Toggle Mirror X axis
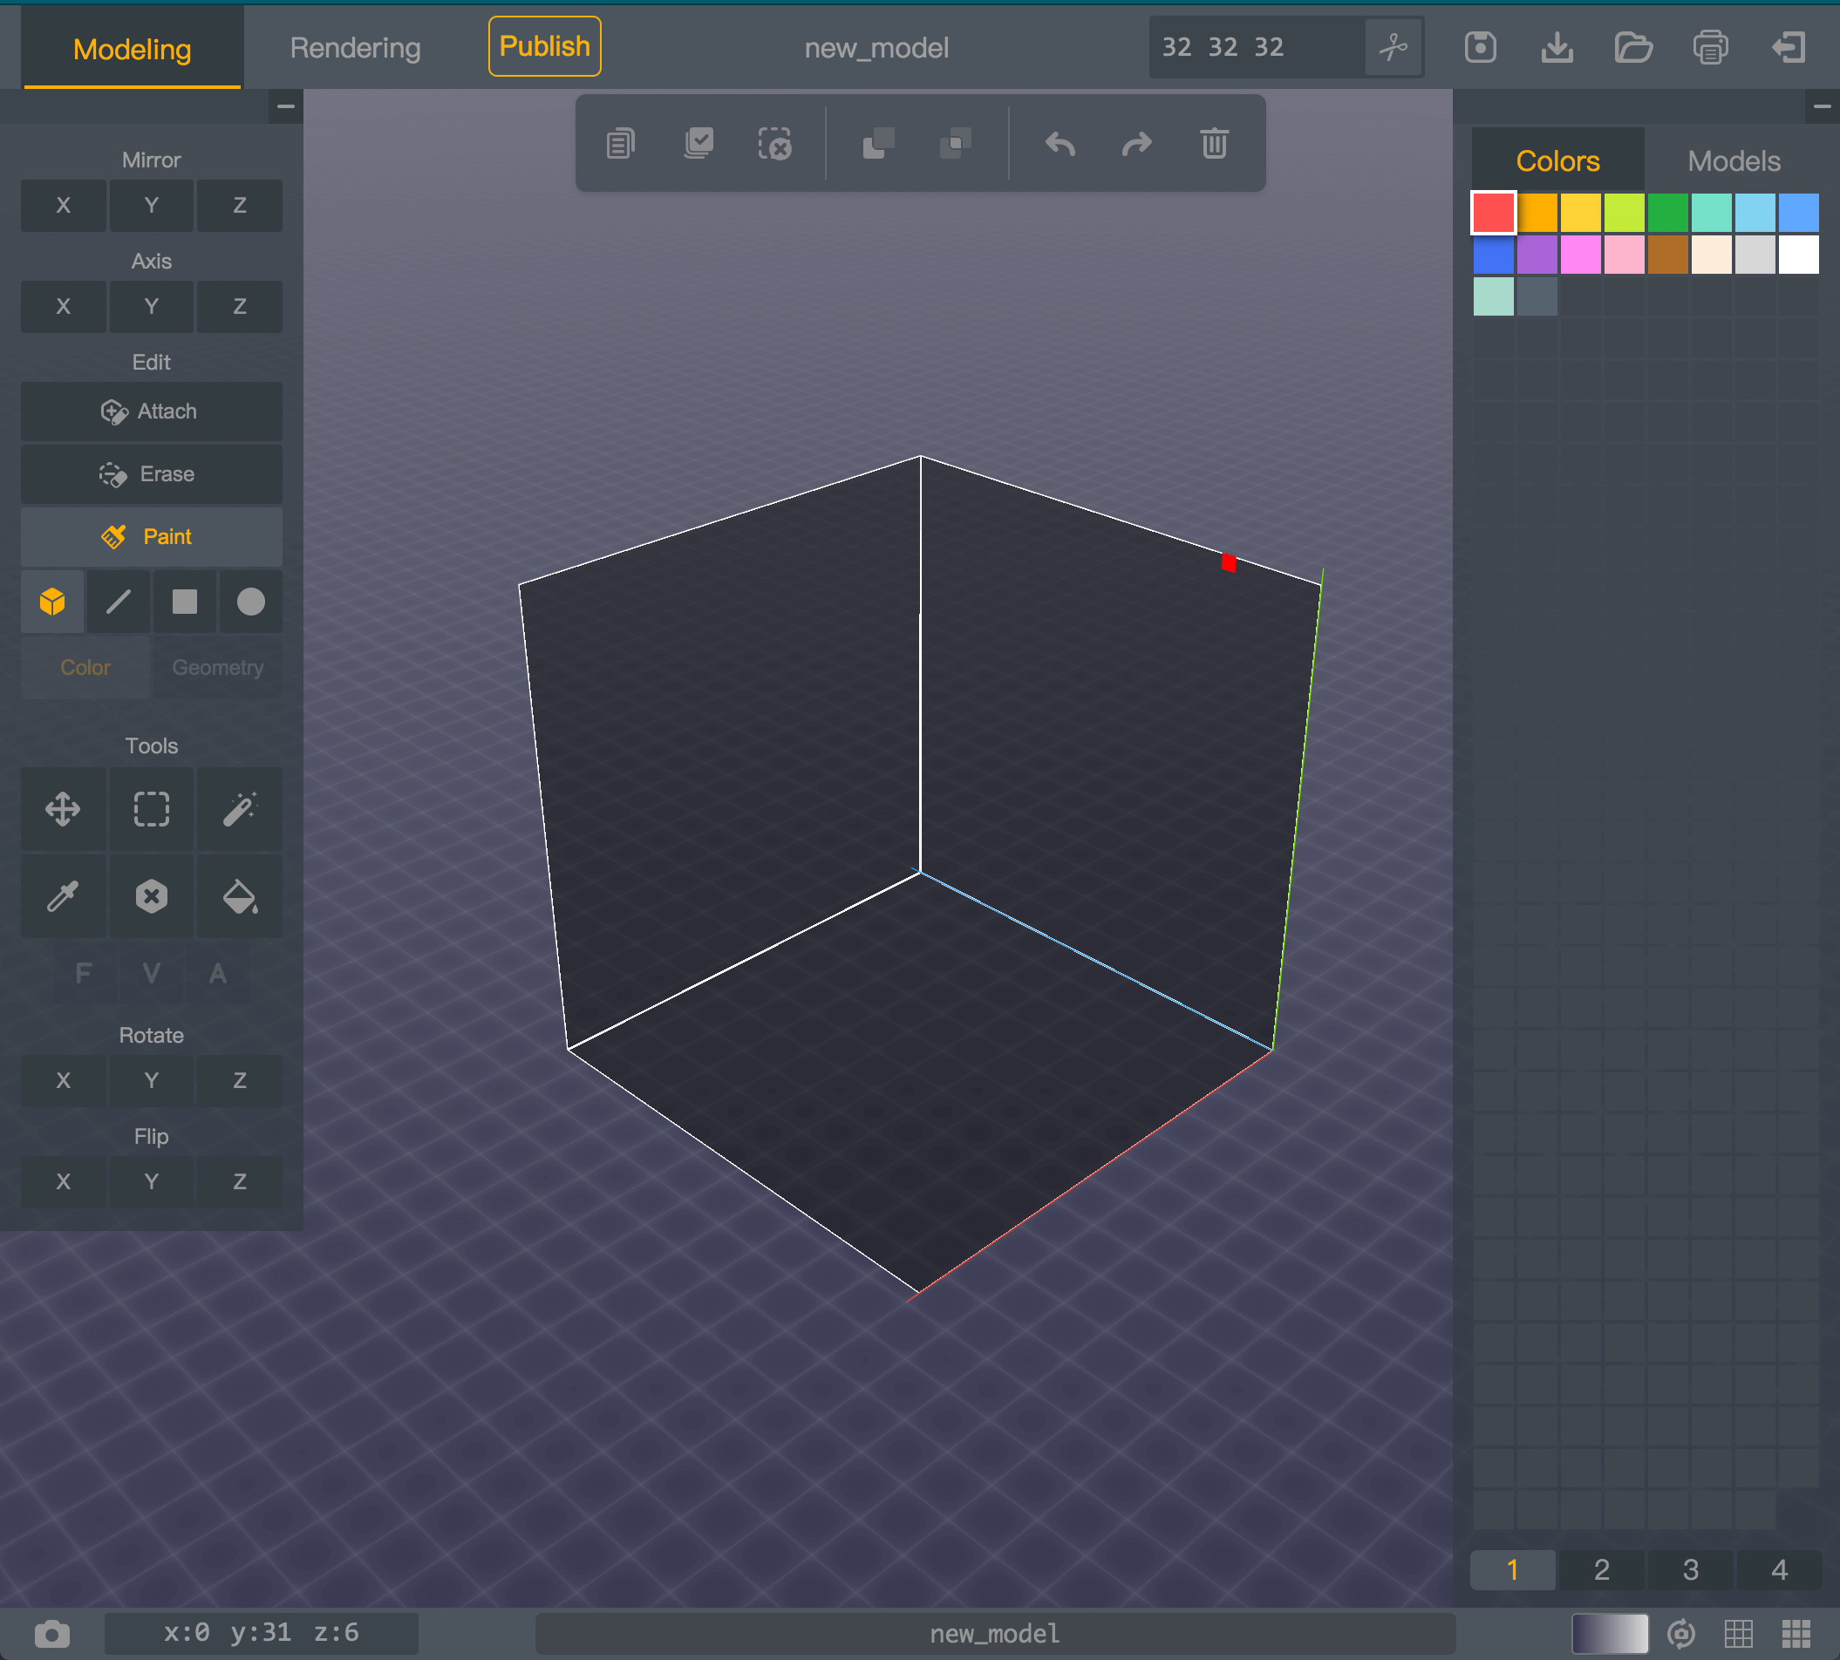The image size is (1840, 1660). [x=63, y=205]
